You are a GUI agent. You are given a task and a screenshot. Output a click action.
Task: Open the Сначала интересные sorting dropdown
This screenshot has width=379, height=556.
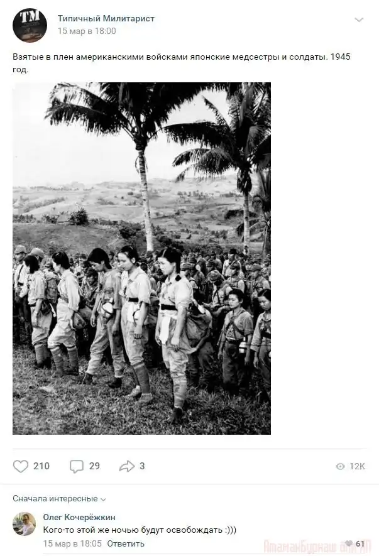click(59, 499)
